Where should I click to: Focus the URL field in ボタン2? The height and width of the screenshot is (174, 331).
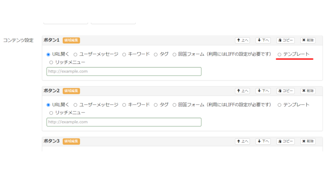pos(124,122)
